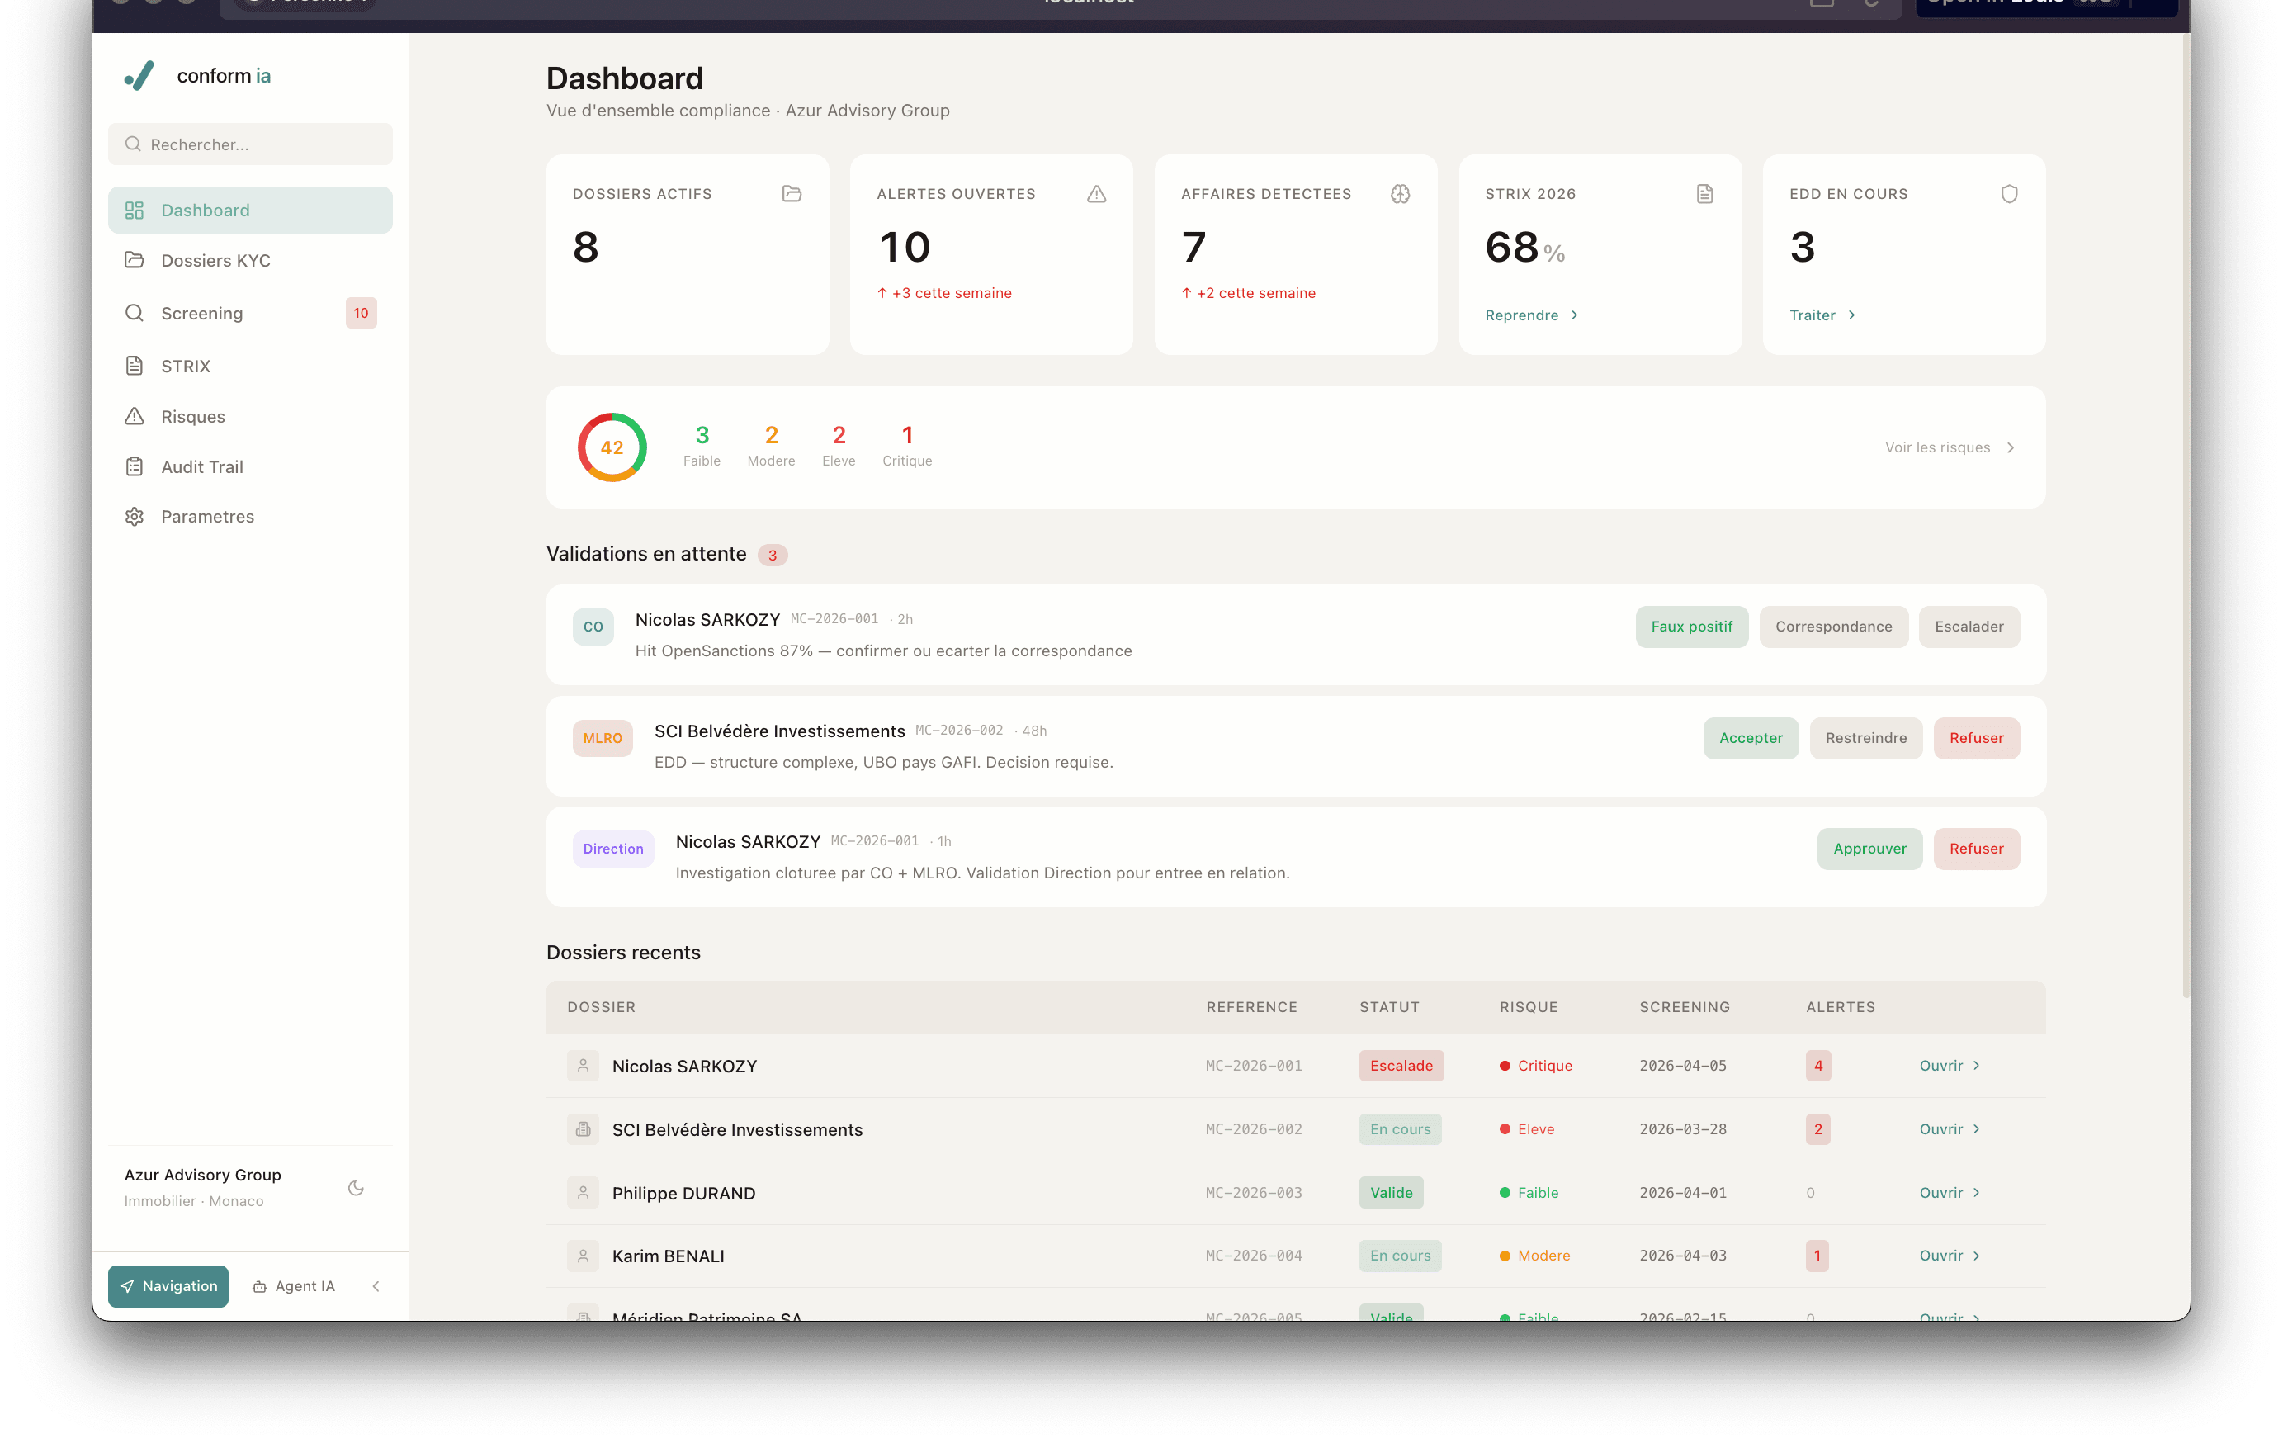2283x1443 pixels.
Task: Click the EDD en cours shield icon
Action: (2009, 193)
